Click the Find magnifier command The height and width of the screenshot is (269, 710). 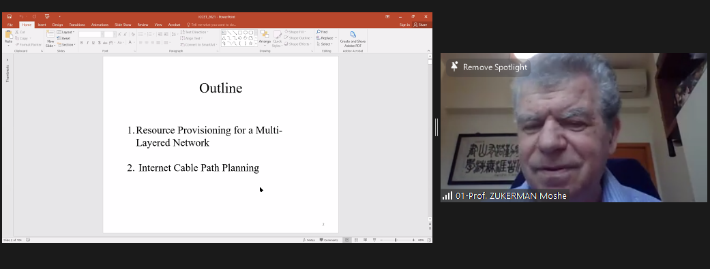point(322,32)
